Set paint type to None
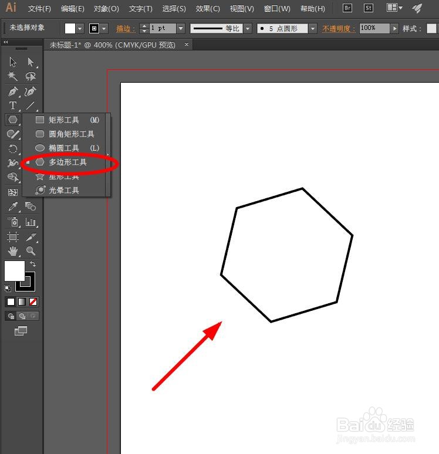Image resolution: width=439 pixels, height=454 pixels. pyautogui.click(x=33, y=301)
